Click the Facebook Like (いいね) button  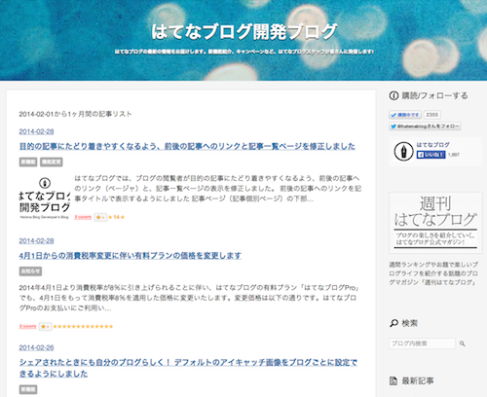click(431, 155)
